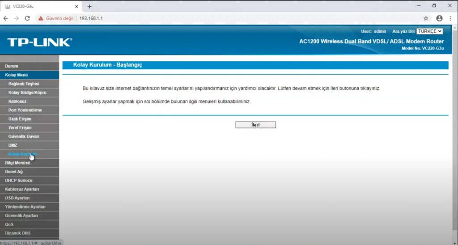The height and width of the screenshot is (245, 458).
Task: Bookmark this page with star icon
Action: tap(426, 18)
